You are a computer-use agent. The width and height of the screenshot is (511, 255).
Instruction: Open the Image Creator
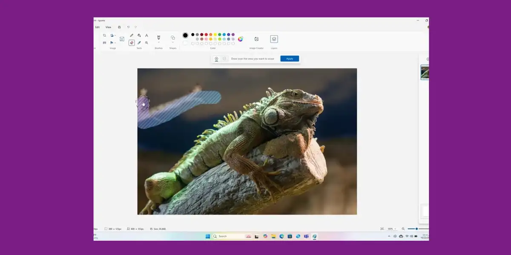tap(256, 39)
